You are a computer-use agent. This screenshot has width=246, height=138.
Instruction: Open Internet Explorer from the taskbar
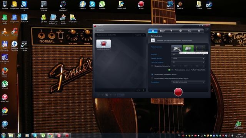(x=19, y=135)
